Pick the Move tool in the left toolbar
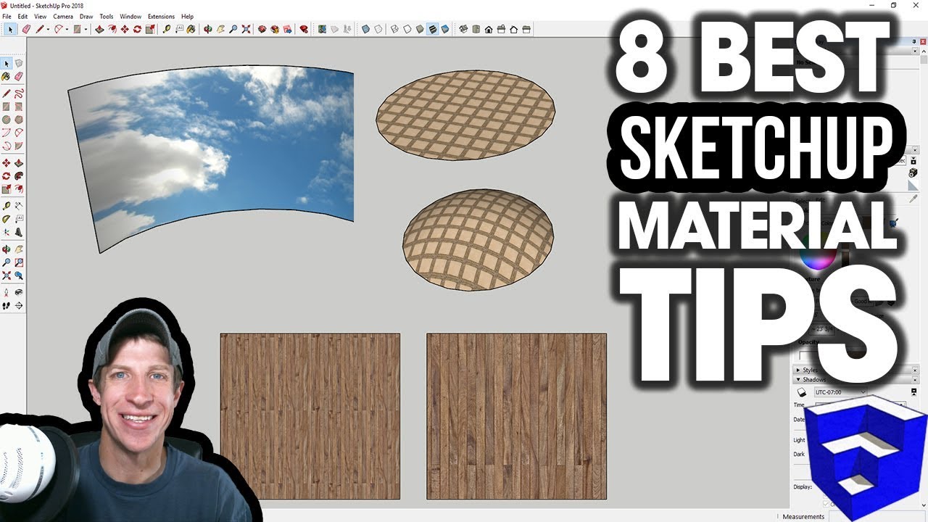This screenshot has width=928, height=522. [x=7, y=163]
